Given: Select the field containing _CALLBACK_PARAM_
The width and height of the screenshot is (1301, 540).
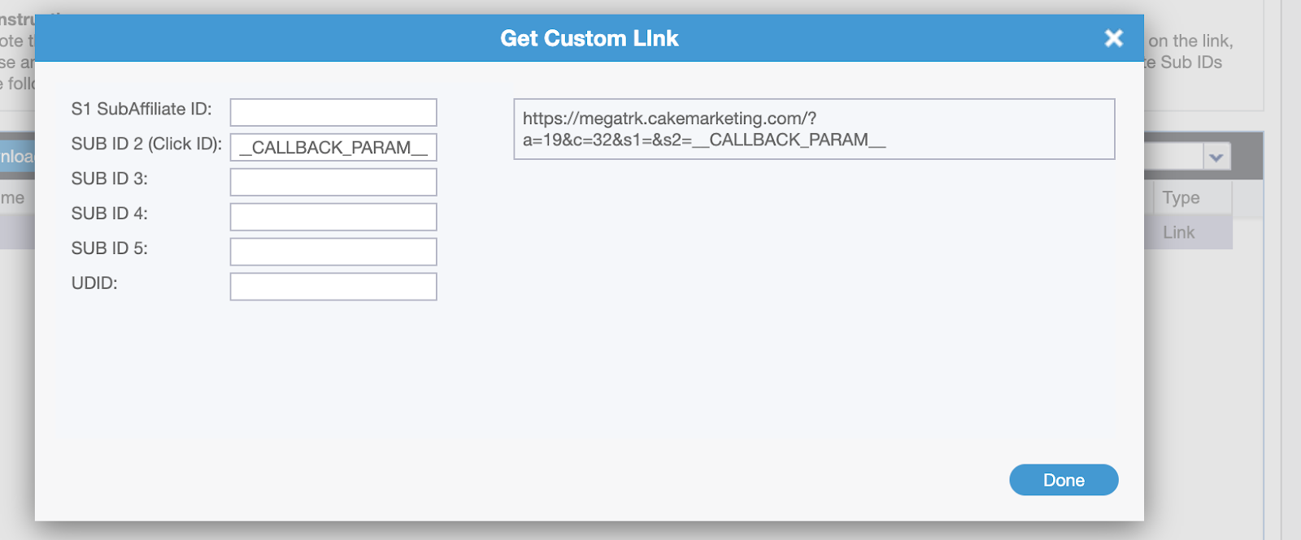Looking at the screenshot, I should coord(333,147).
